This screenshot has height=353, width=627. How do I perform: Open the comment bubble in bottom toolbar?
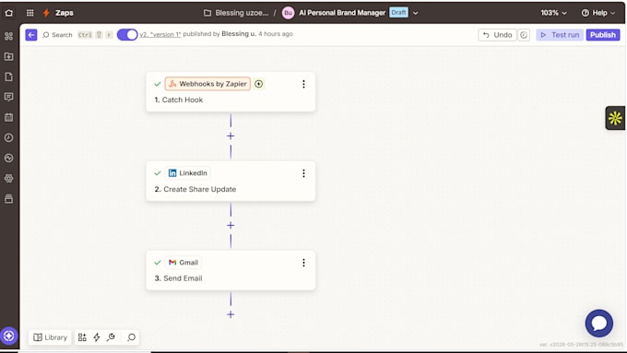coord(131,337)
